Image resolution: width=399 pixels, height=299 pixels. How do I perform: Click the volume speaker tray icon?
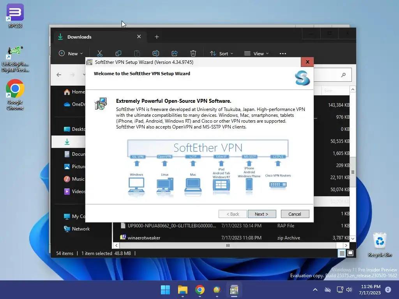click(349, 290)
